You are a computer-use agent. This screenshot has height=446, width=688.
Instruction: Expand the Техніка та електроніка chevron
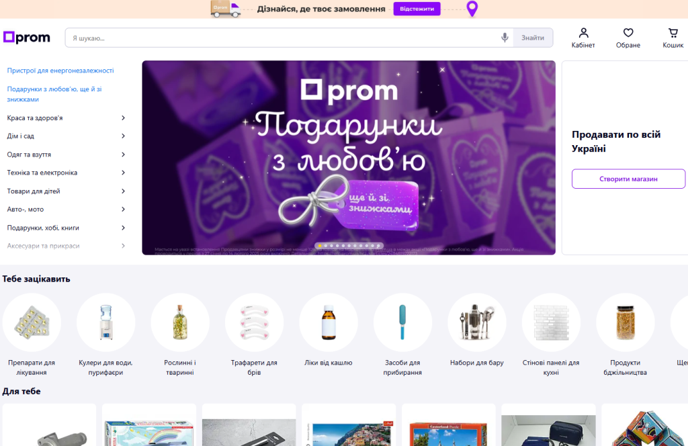click(x=124, y=173)
